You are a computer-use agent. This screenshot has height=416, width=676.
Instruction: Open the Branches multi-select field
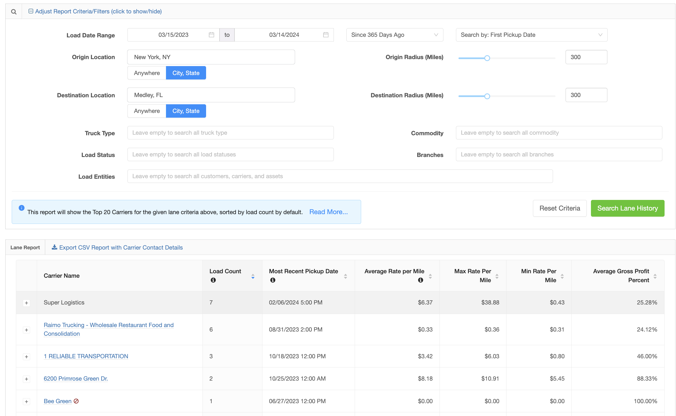(559, 154)
